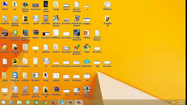Show hidden system tray icons
The width and height of the screenshot is (187, 105).
click(x=159, y=102)
